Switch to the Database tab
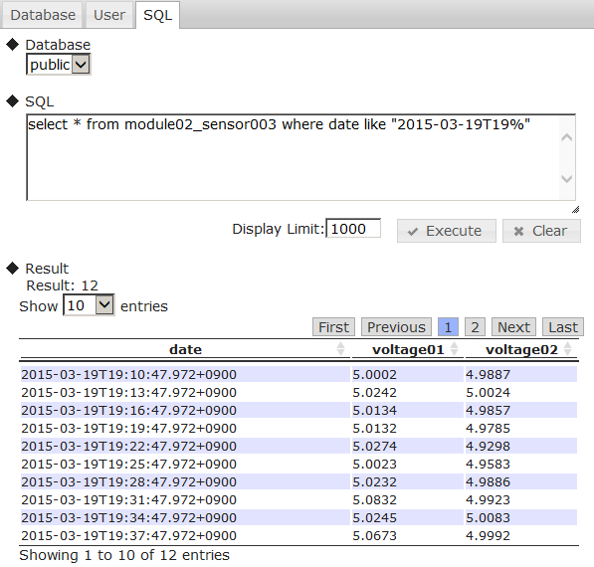This screenshot has width=594, height=567. (43, 15)
